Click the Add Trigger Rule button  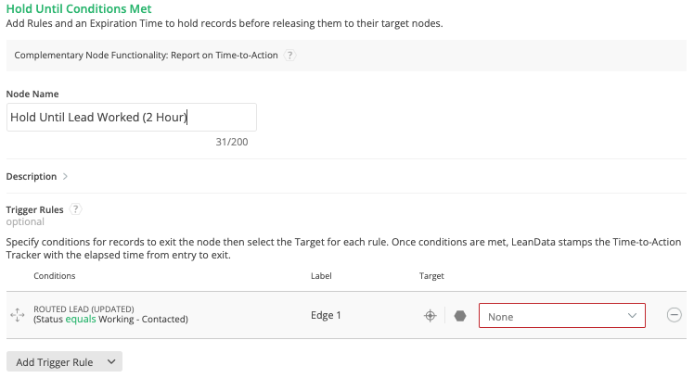pyautogui.click(x=64, y=362)
